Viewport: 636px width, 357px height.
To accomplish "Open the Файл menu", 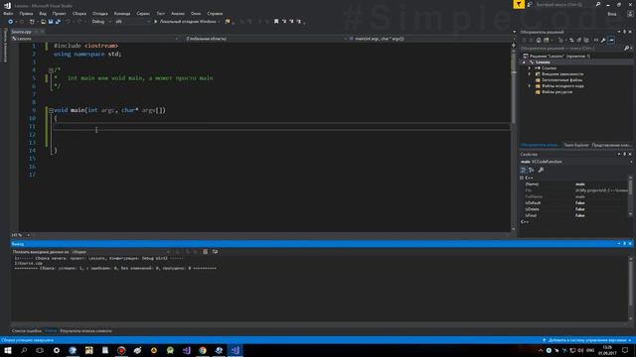I will [8, 13].
